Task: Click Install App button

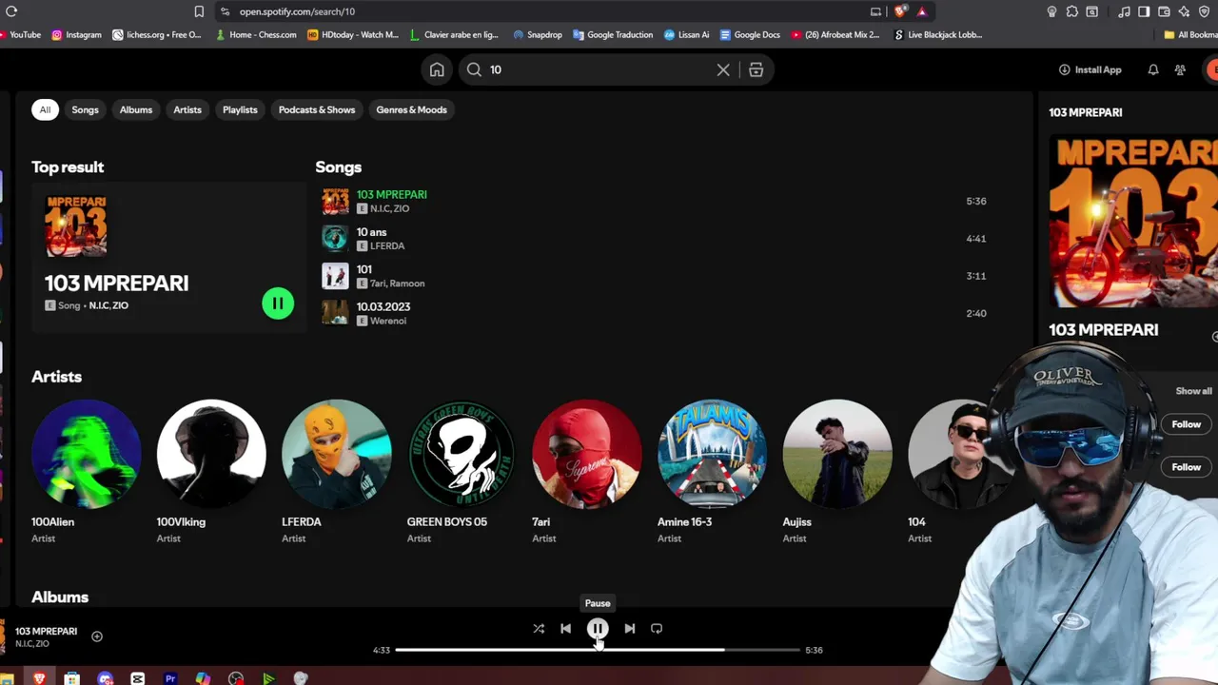Action: 1090,69
